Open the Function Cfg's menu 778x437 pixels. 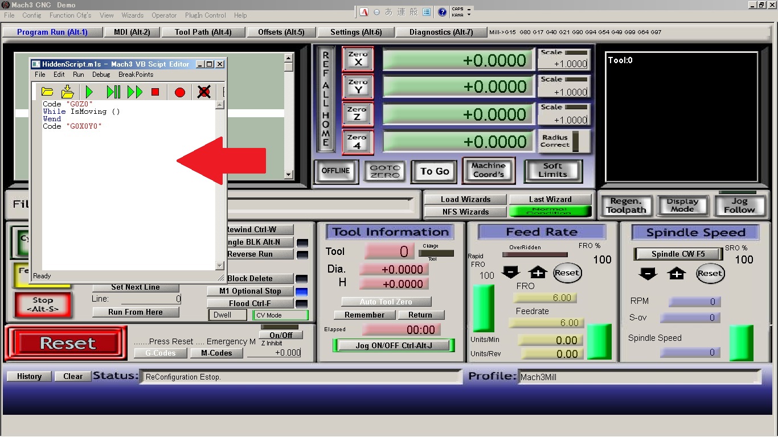point(71,15)
